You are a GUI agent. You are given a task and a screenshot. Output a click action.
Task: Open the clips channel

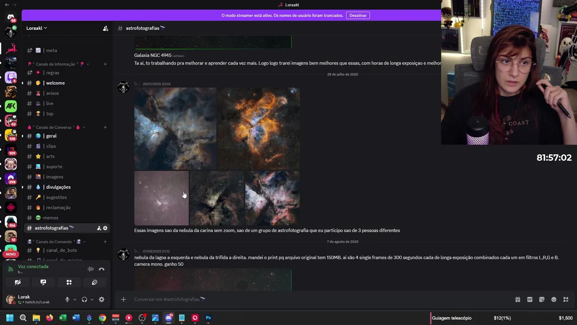point(66,146)
